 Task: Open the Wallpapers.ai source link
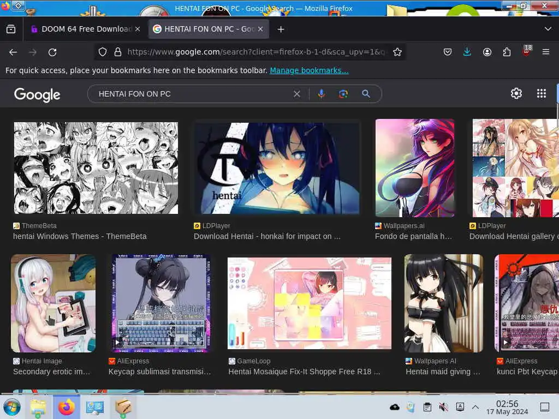[x=400, y=226]
